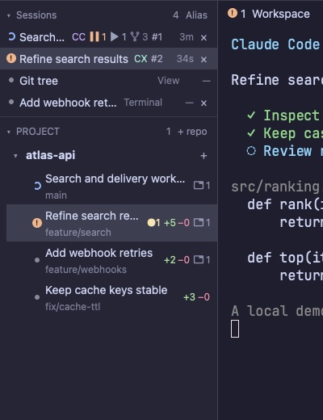Open the Refine search re... workspace on feature/search

click(x=112, y=223)
